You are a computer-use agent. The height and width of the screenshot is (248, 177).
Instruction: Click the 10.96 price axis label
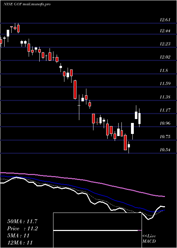165,123
